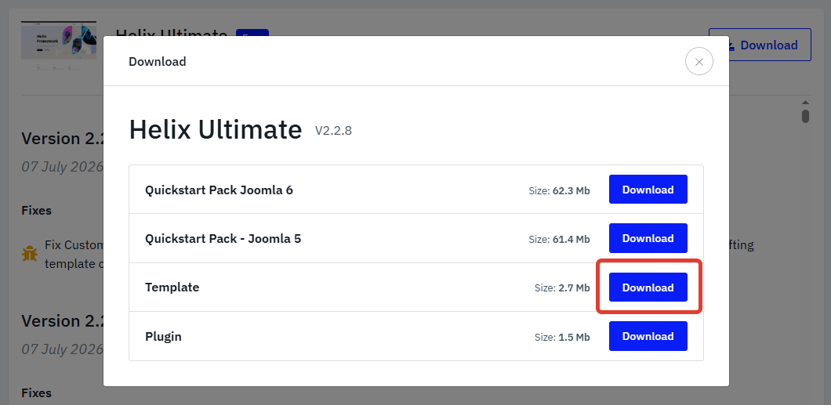Select the Template row label
The image size is (831, 405).
pos(172,287)
